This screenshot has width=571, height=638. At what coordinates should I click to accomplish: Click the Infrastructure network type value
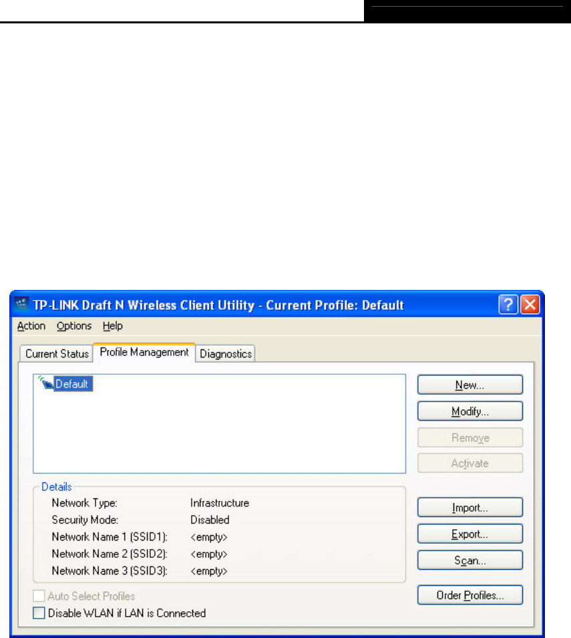[x=220, y=503]
